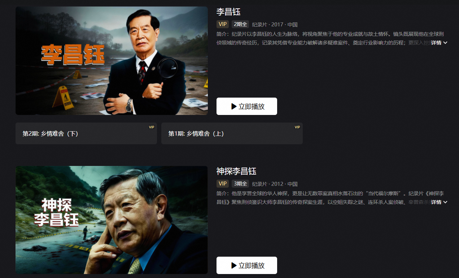This screenshot has height=278, width=459.
Task: Click VIP badge on 第1期 episode card
Action: pos(297,127)
